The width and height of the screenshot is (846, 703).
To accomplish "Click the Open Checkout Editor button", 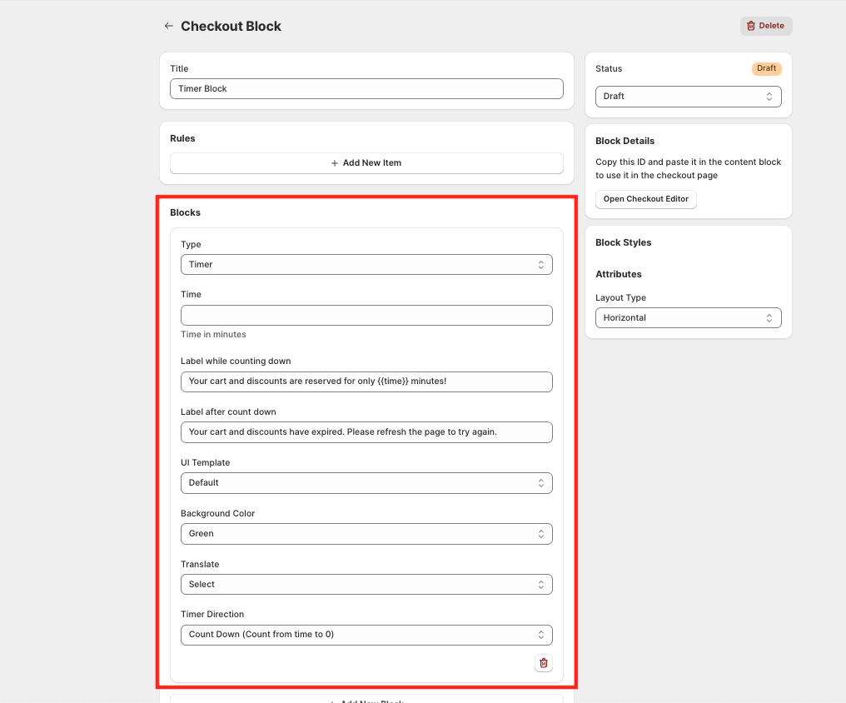I will coord(645,199).
